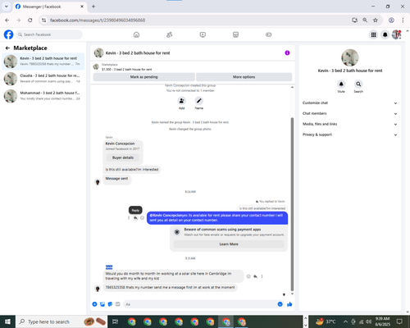Expand Privacy & support section
This screenshot has height=328, width=410.
[349, 134]
